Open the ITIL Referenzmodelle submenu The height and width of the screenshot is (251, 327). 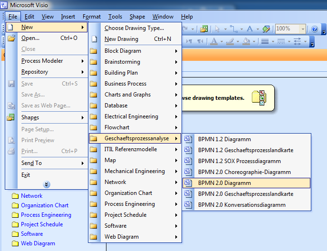coord(135,149)
